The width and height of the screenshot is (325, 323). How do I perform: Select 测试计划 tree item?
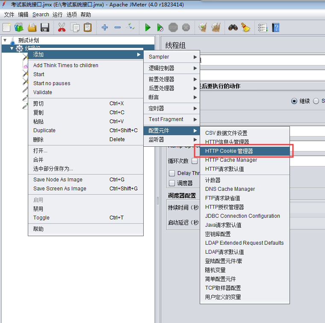[28, 40]
